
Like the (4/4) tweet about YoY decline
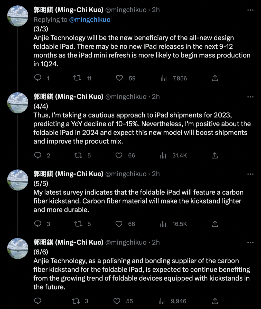[x=119, y=155]
